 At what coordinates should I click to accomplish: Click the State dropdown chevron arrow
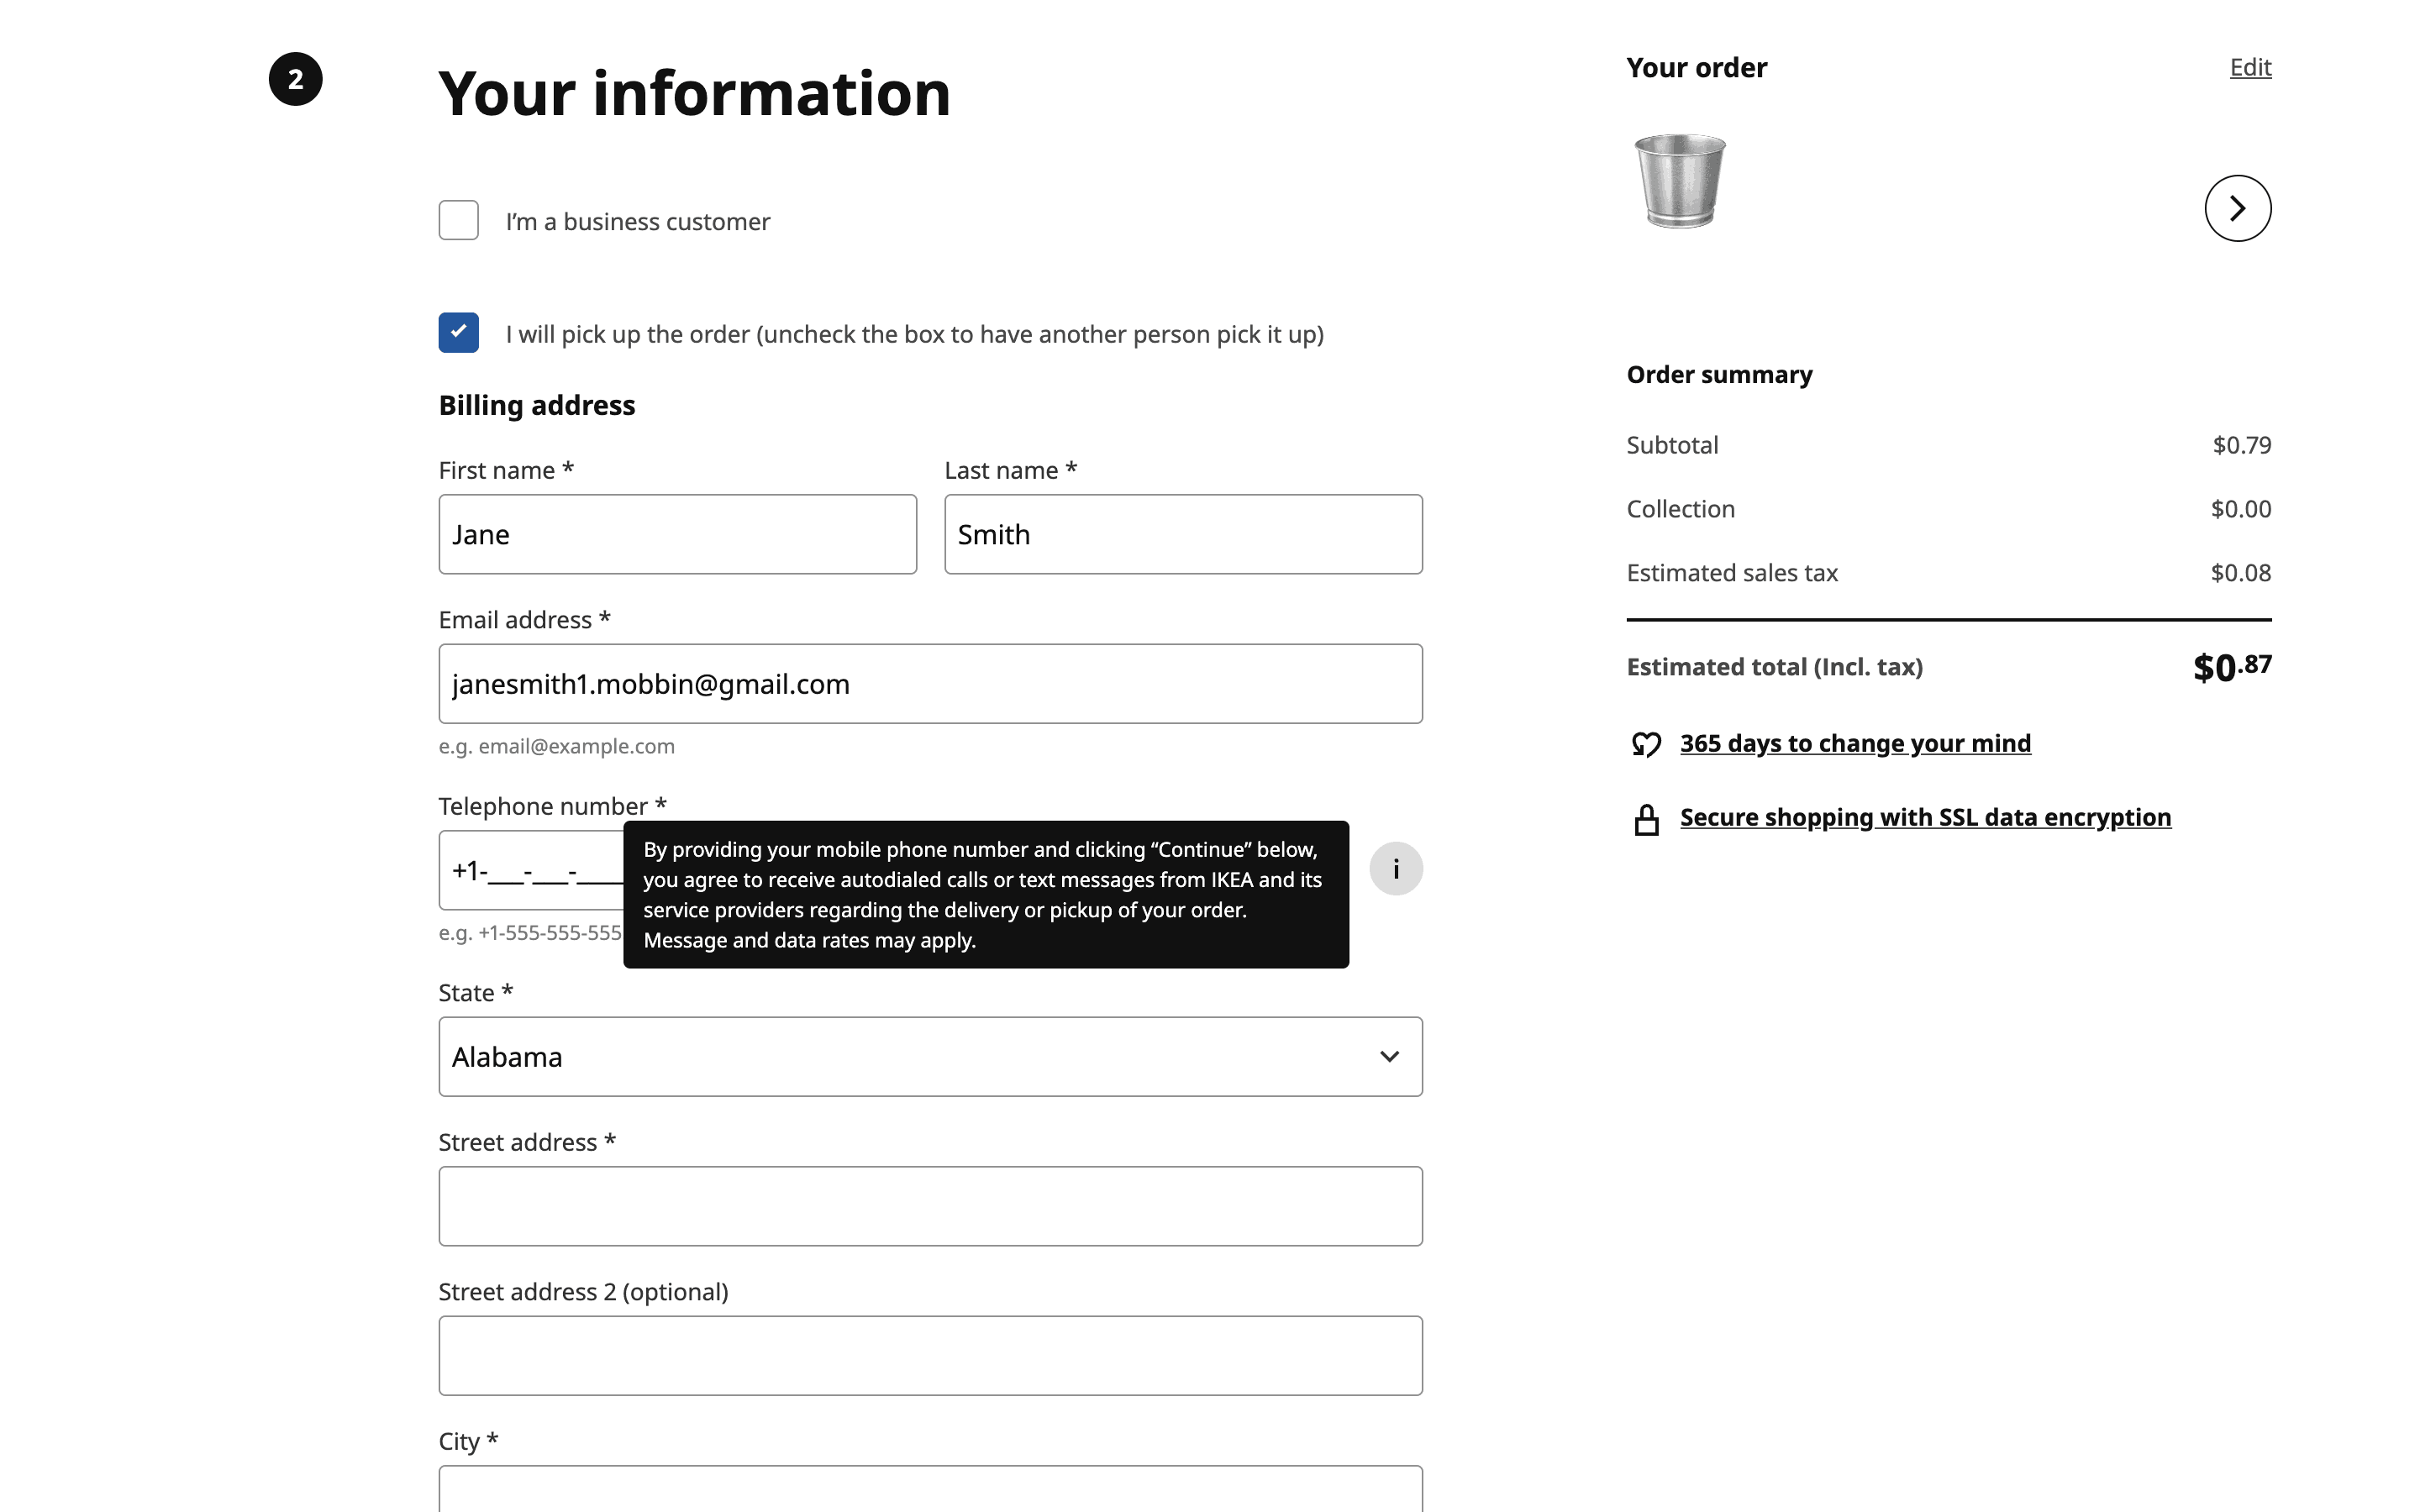[1389, 1057]
